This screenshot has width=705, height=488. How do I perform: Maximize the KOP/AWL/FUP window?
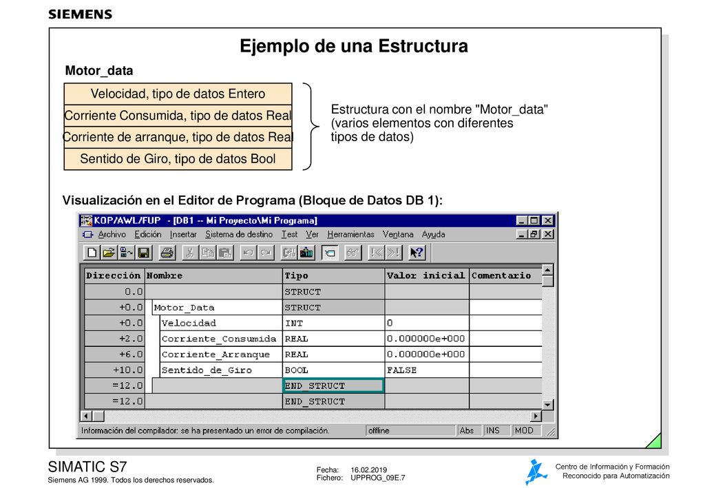pos(534,221)
